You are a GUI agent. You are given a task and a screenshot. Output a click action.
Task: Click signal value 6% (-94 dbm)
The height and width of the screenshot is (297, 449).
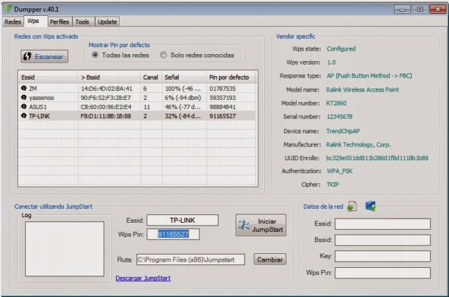pos(183,98)
